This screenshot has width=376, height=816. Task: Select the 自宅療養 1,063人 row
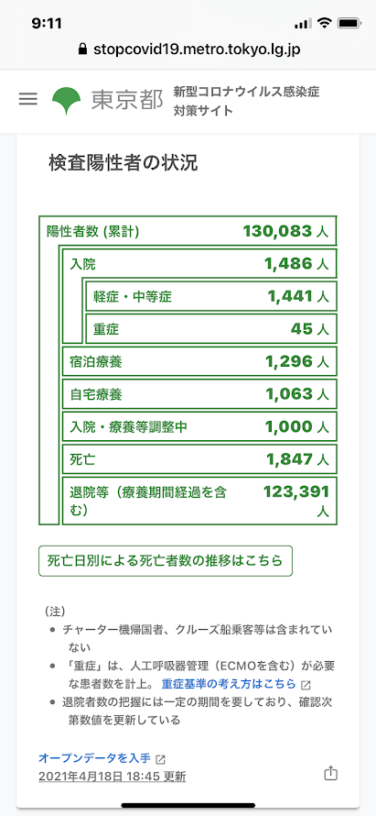pos(199,394)
